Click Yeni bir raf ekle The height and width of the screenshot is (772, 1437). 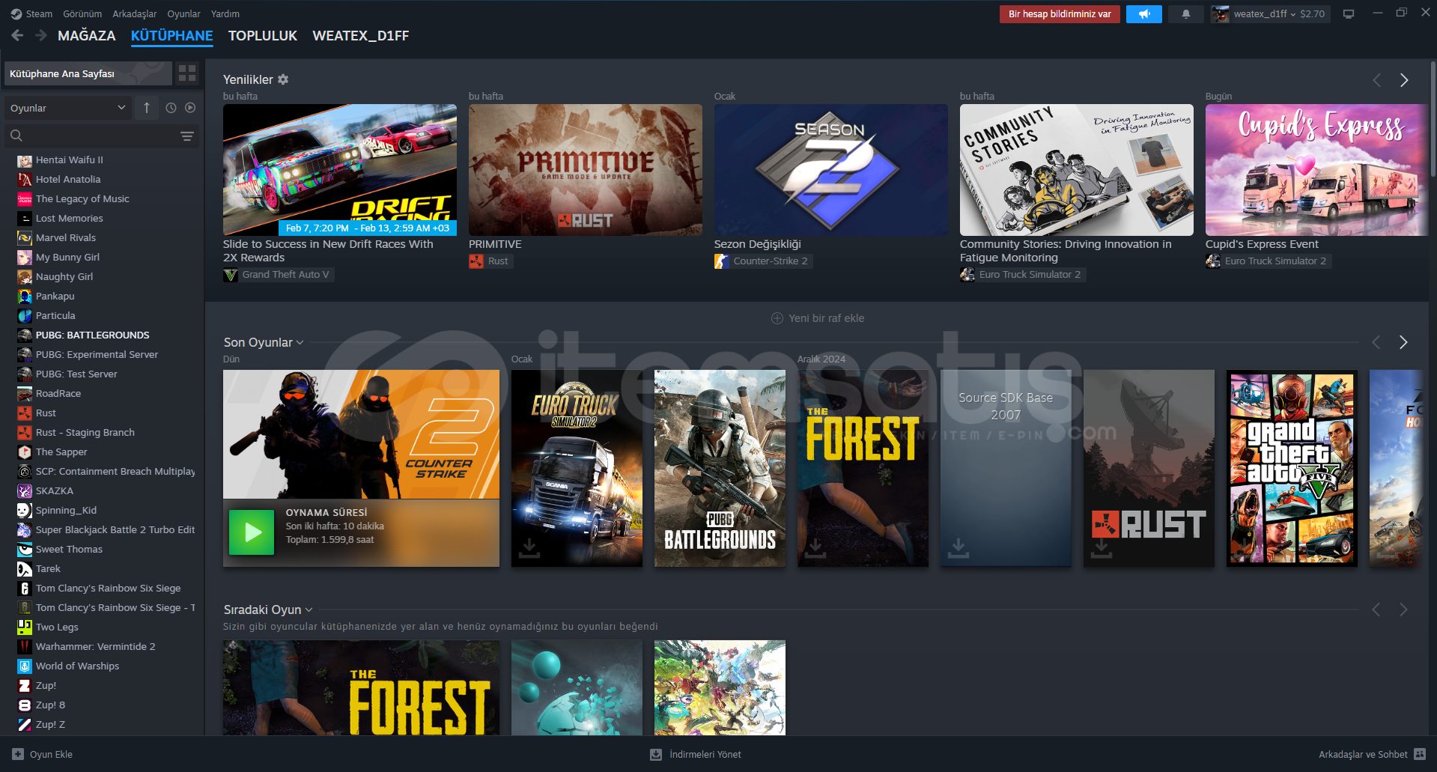point(818,318)
